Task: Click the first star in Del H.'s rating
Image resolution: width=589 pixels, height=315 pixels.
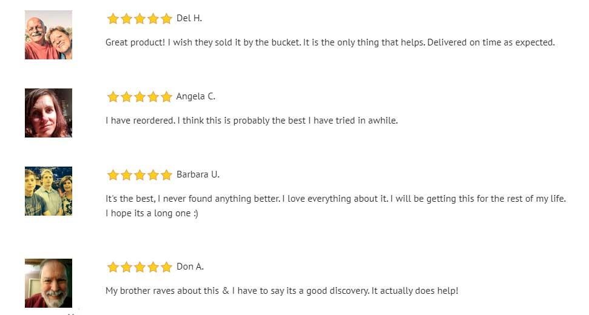Action: click(113, 19)
